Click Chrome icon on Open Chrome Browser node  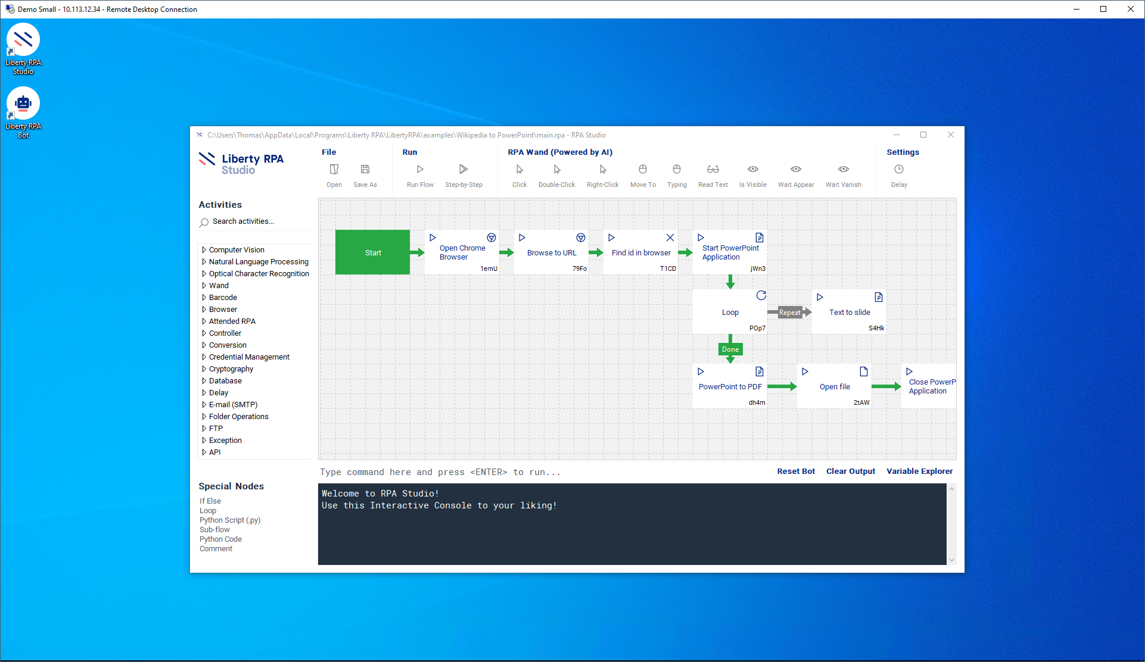tap(491, 238)
